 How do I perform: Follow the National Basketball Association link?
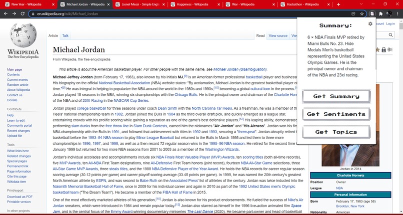(124, 83)
